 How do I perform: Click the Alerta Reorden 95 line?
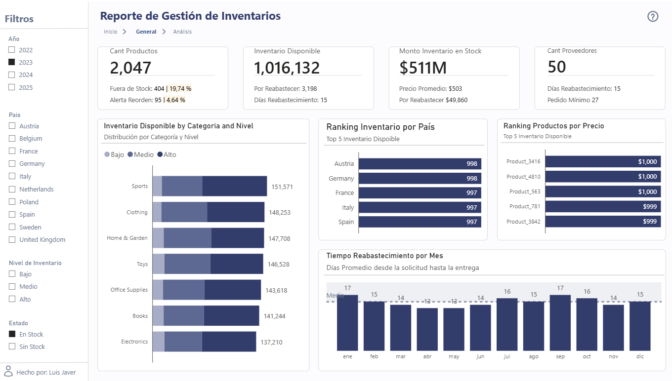(x=148, y=100)
